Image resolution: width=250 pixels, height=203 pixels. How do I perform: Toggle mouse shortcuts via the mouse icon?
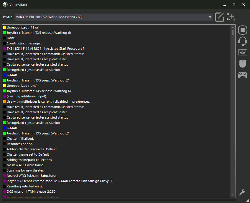point(243,64)
